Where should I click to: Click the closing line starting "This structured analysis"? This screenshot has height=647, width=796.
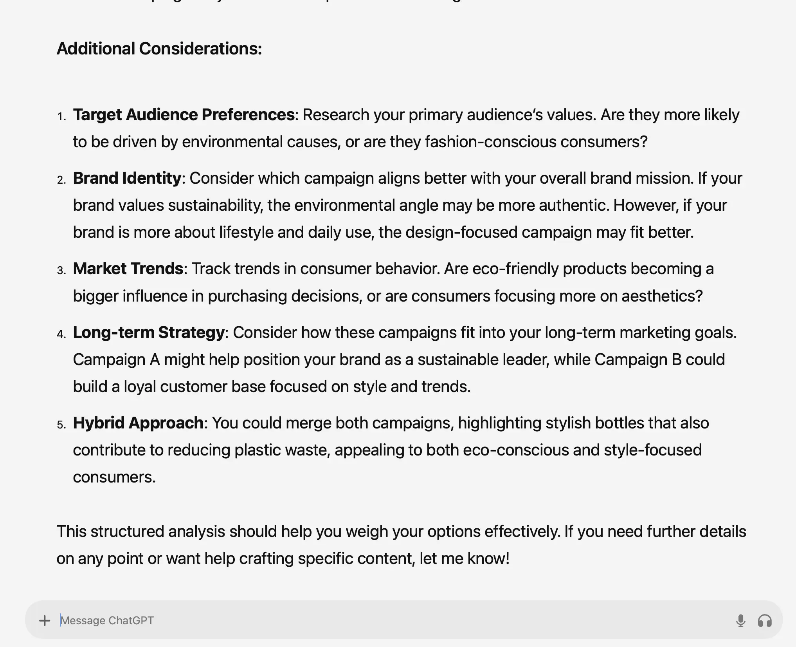point(401,531)
